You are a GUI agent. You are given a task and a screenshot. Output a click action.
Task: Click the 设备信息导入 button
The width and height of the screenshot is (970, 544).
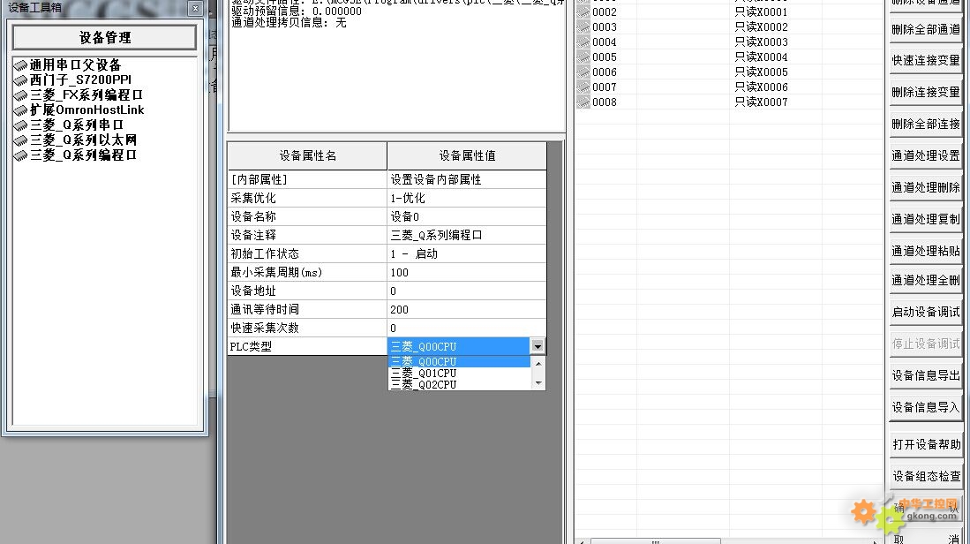click(x=926, y=407)
